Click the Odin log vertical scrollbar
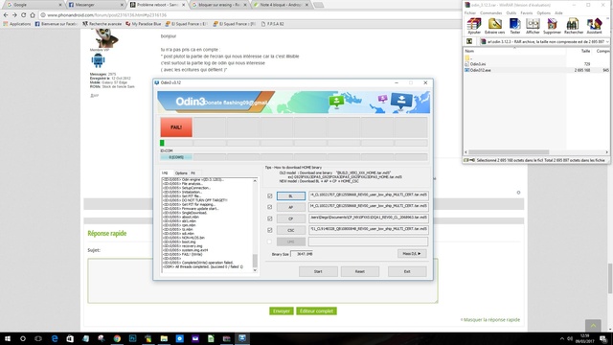This screenshot has height=345, width=613. tap(255, 225)
